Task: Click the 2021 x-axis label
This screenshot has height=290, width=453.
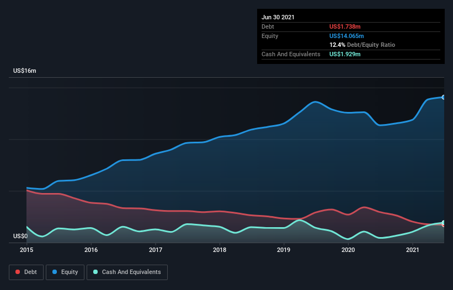Action: tap(413, 250)
